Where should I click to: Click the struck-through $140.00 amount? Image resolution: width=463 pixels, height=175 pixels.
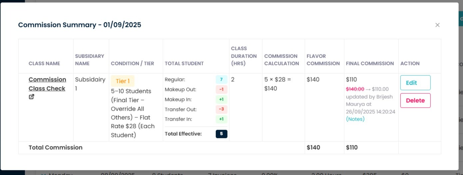point(355,89)
